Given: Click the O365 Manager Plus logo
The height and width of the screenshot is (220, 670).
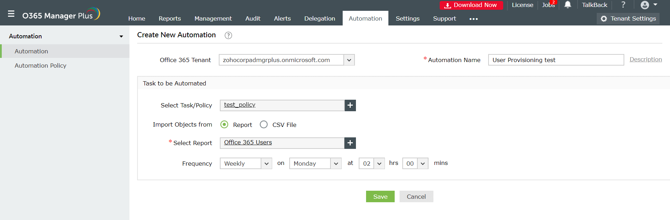Looking at the screenshot, I should click(61, 14).
